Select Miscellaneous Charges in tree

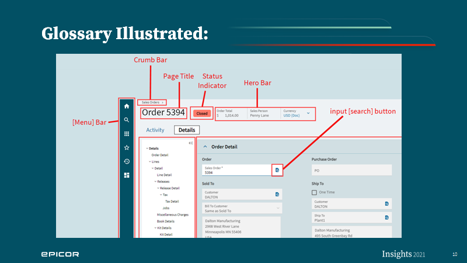coord(173,214)
